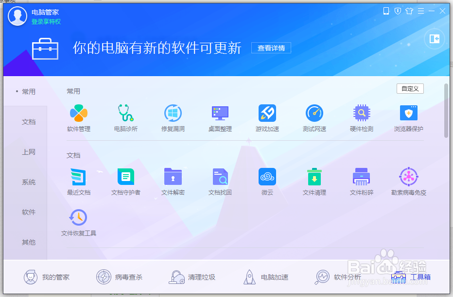Screen dimensions: 453x297
Task: Open the mobile phone icon in title bar
Action: tap(386, 11)
